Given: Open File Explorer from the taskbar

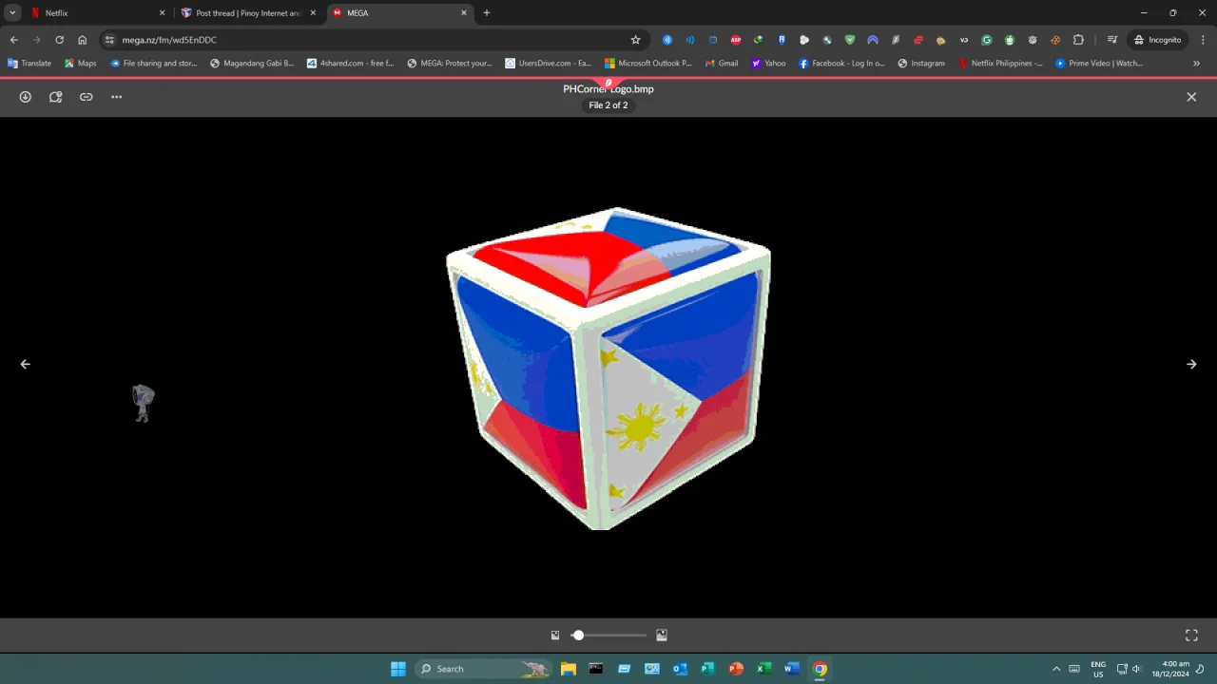Looking at the screenshot, I should point(568,669).
